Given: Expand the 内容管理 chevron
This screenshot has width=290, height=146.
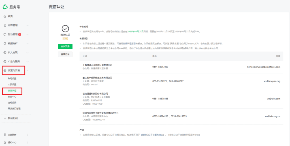Looking at the screenshot, I should 27,25.
